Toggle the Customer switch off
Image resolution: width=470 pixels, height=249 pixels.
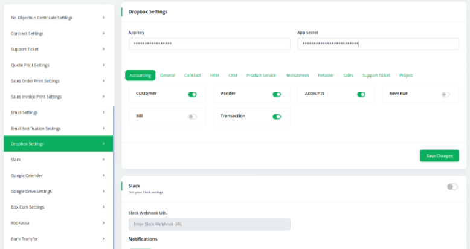pos(193,94)
